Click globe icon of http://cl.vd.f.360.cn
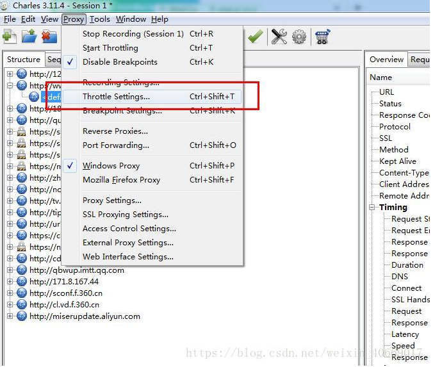Screen dimensions: 442x367 click(22, 304)
